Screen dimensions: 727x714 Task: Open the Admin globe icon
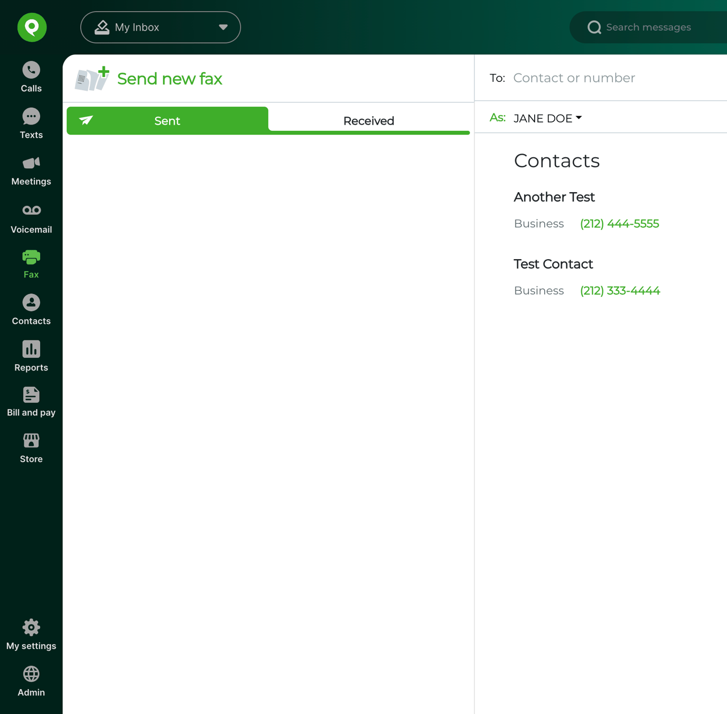point(31,674)
